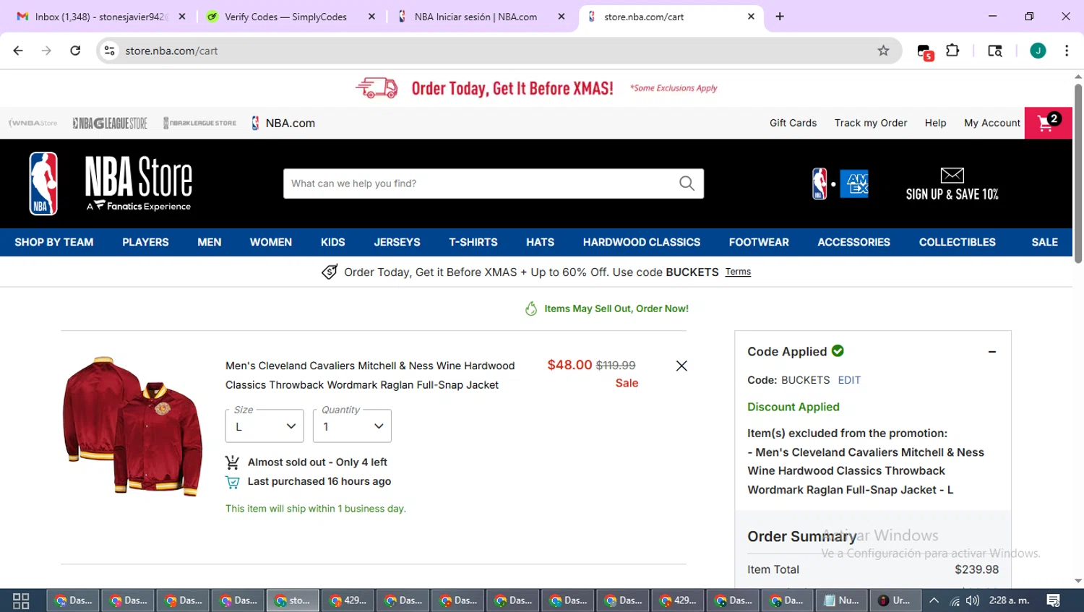
Task: Open the shopping cart icon with 2 items
Action: tap(1049, 123)
